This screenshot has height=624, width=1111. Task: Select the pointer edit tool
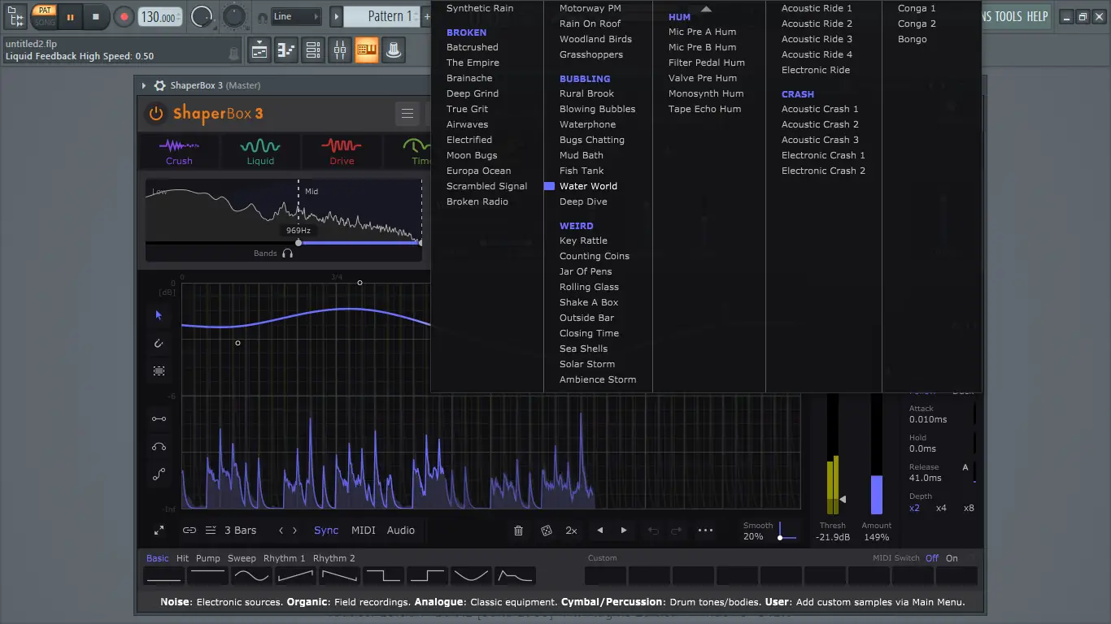[x=159, y=315]
